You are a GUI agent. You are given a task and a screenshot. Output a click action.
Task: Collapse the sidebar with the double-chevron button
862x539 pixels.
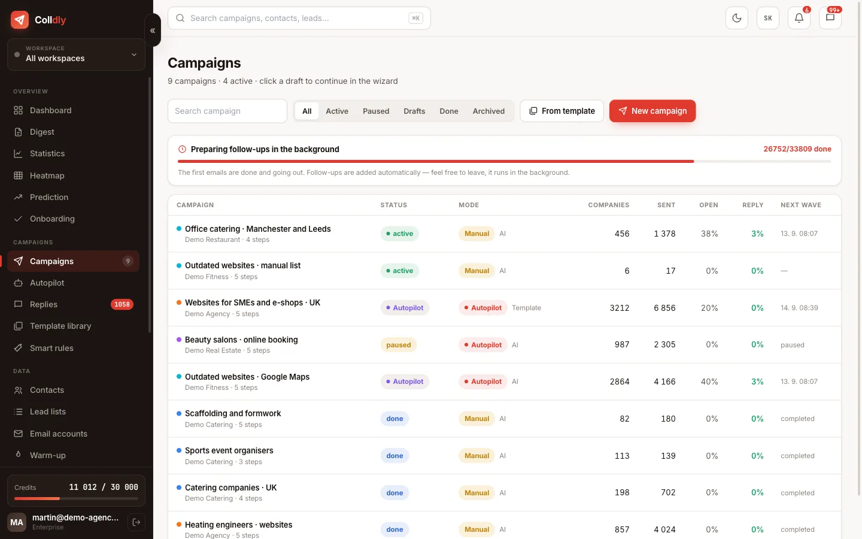coord(153,30)
